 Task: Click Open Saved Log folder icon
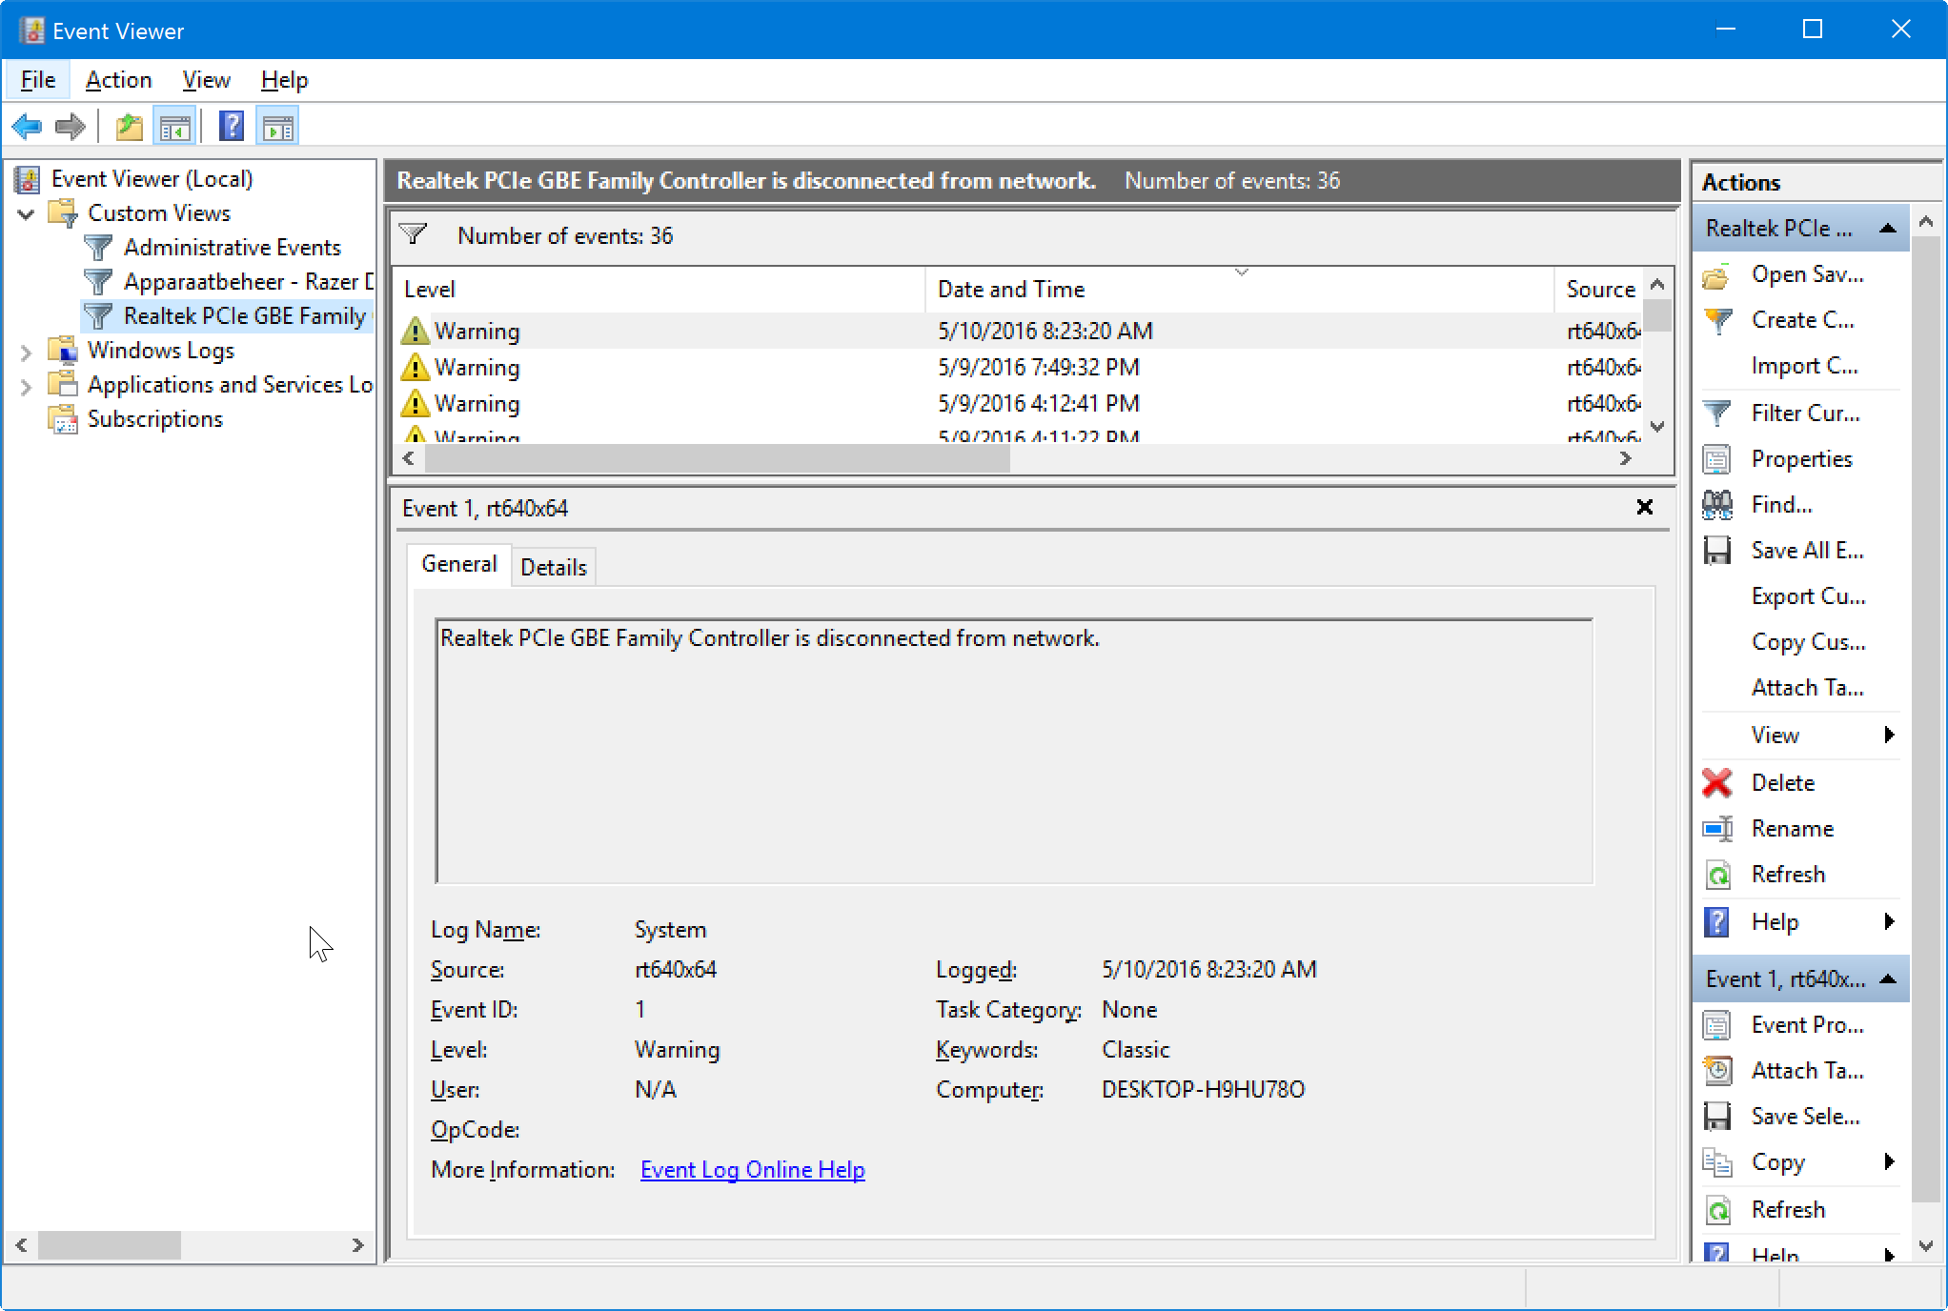1716,275
